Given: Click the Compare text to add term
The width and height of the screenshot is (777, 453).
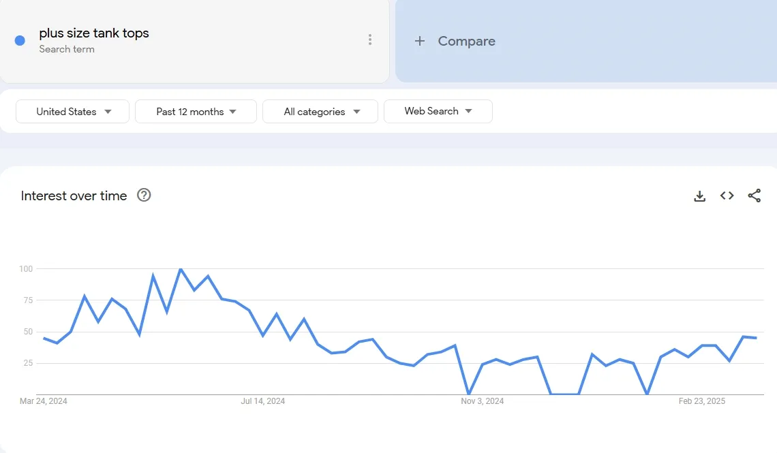Looking at the screenshot, I should (466, 41).
